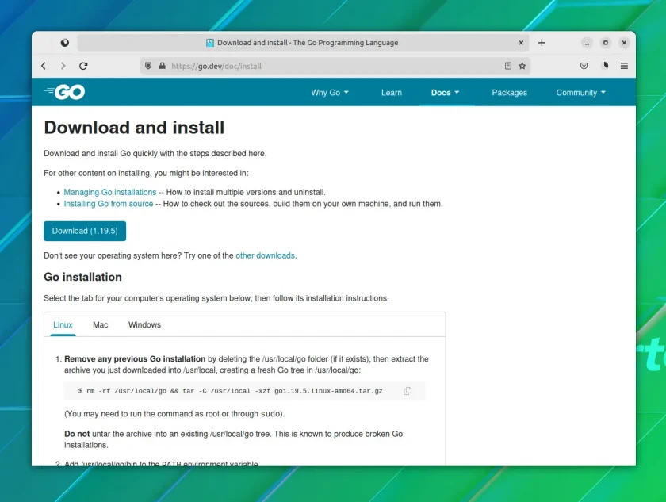This screenshot has height=502, width=666.
Task: Open the Learn page
Action: point(391,93)
